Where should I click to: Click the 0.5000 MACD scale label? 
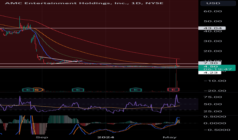pos(215,117)
